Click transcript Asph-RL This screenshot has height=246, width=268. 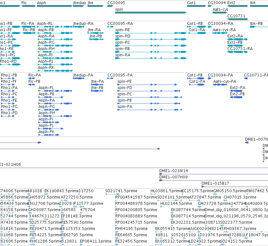55,27
